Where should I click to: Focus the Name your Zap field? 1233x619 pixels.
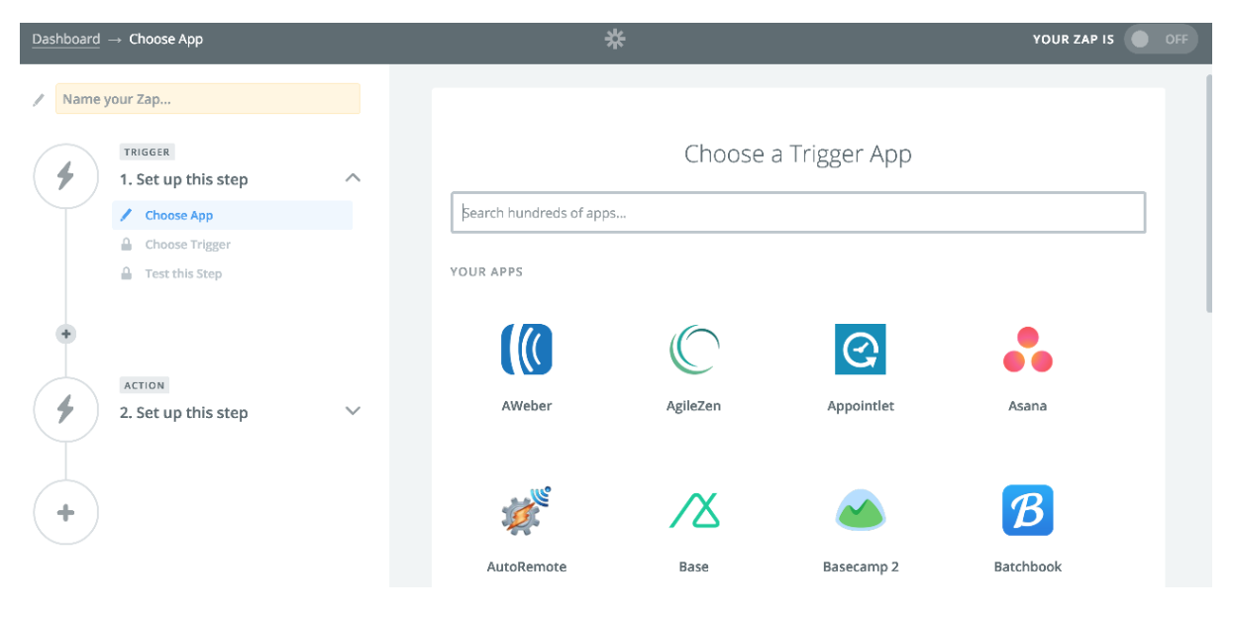click(x=208, y=99)
